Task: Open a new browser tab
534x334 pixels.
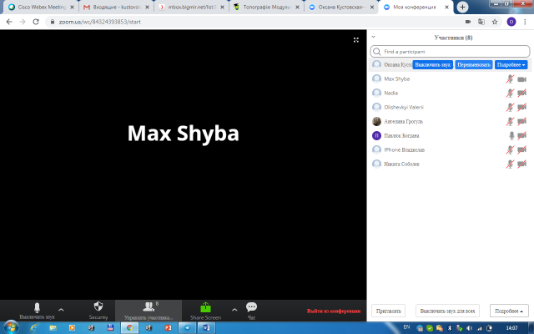Action: tap(462, 7)
